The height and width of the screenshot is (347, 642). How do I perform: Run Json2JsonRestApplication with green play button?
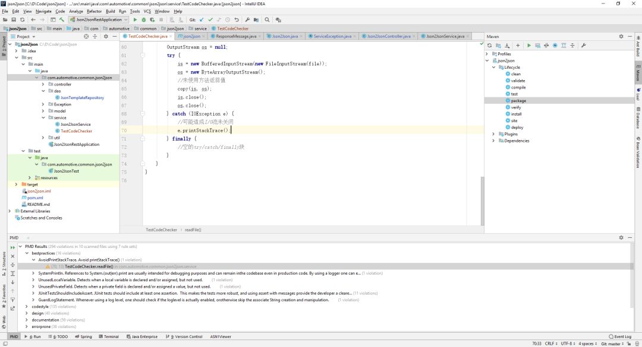[135, 20]
